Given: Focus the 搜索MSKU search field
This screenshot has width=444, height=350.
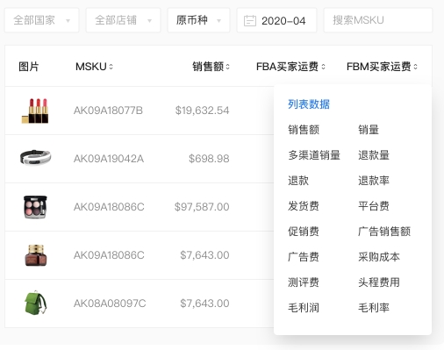Looking at the screenshot, I should [378, 20].
